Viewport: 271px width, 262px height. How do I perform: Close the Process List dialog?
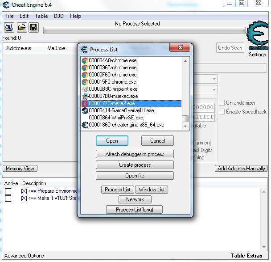point(180,47)
